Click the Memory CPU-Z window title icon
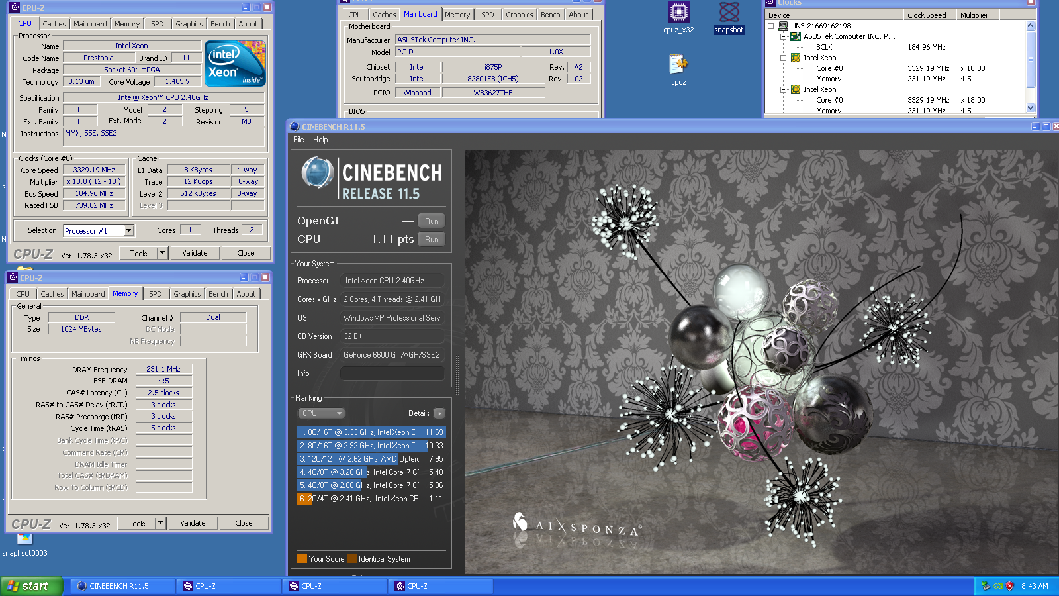Image resolution: width=1059 pixels, height=596 pixels. 13,277
